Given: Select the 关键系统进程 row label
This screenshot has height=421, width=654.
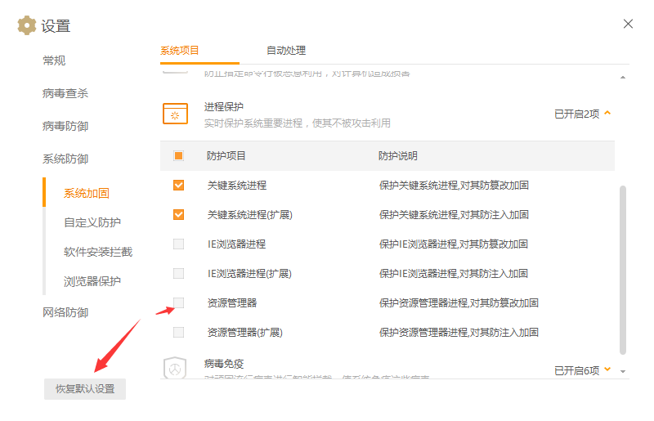Looking at the screenshot, I should [237, 186].
